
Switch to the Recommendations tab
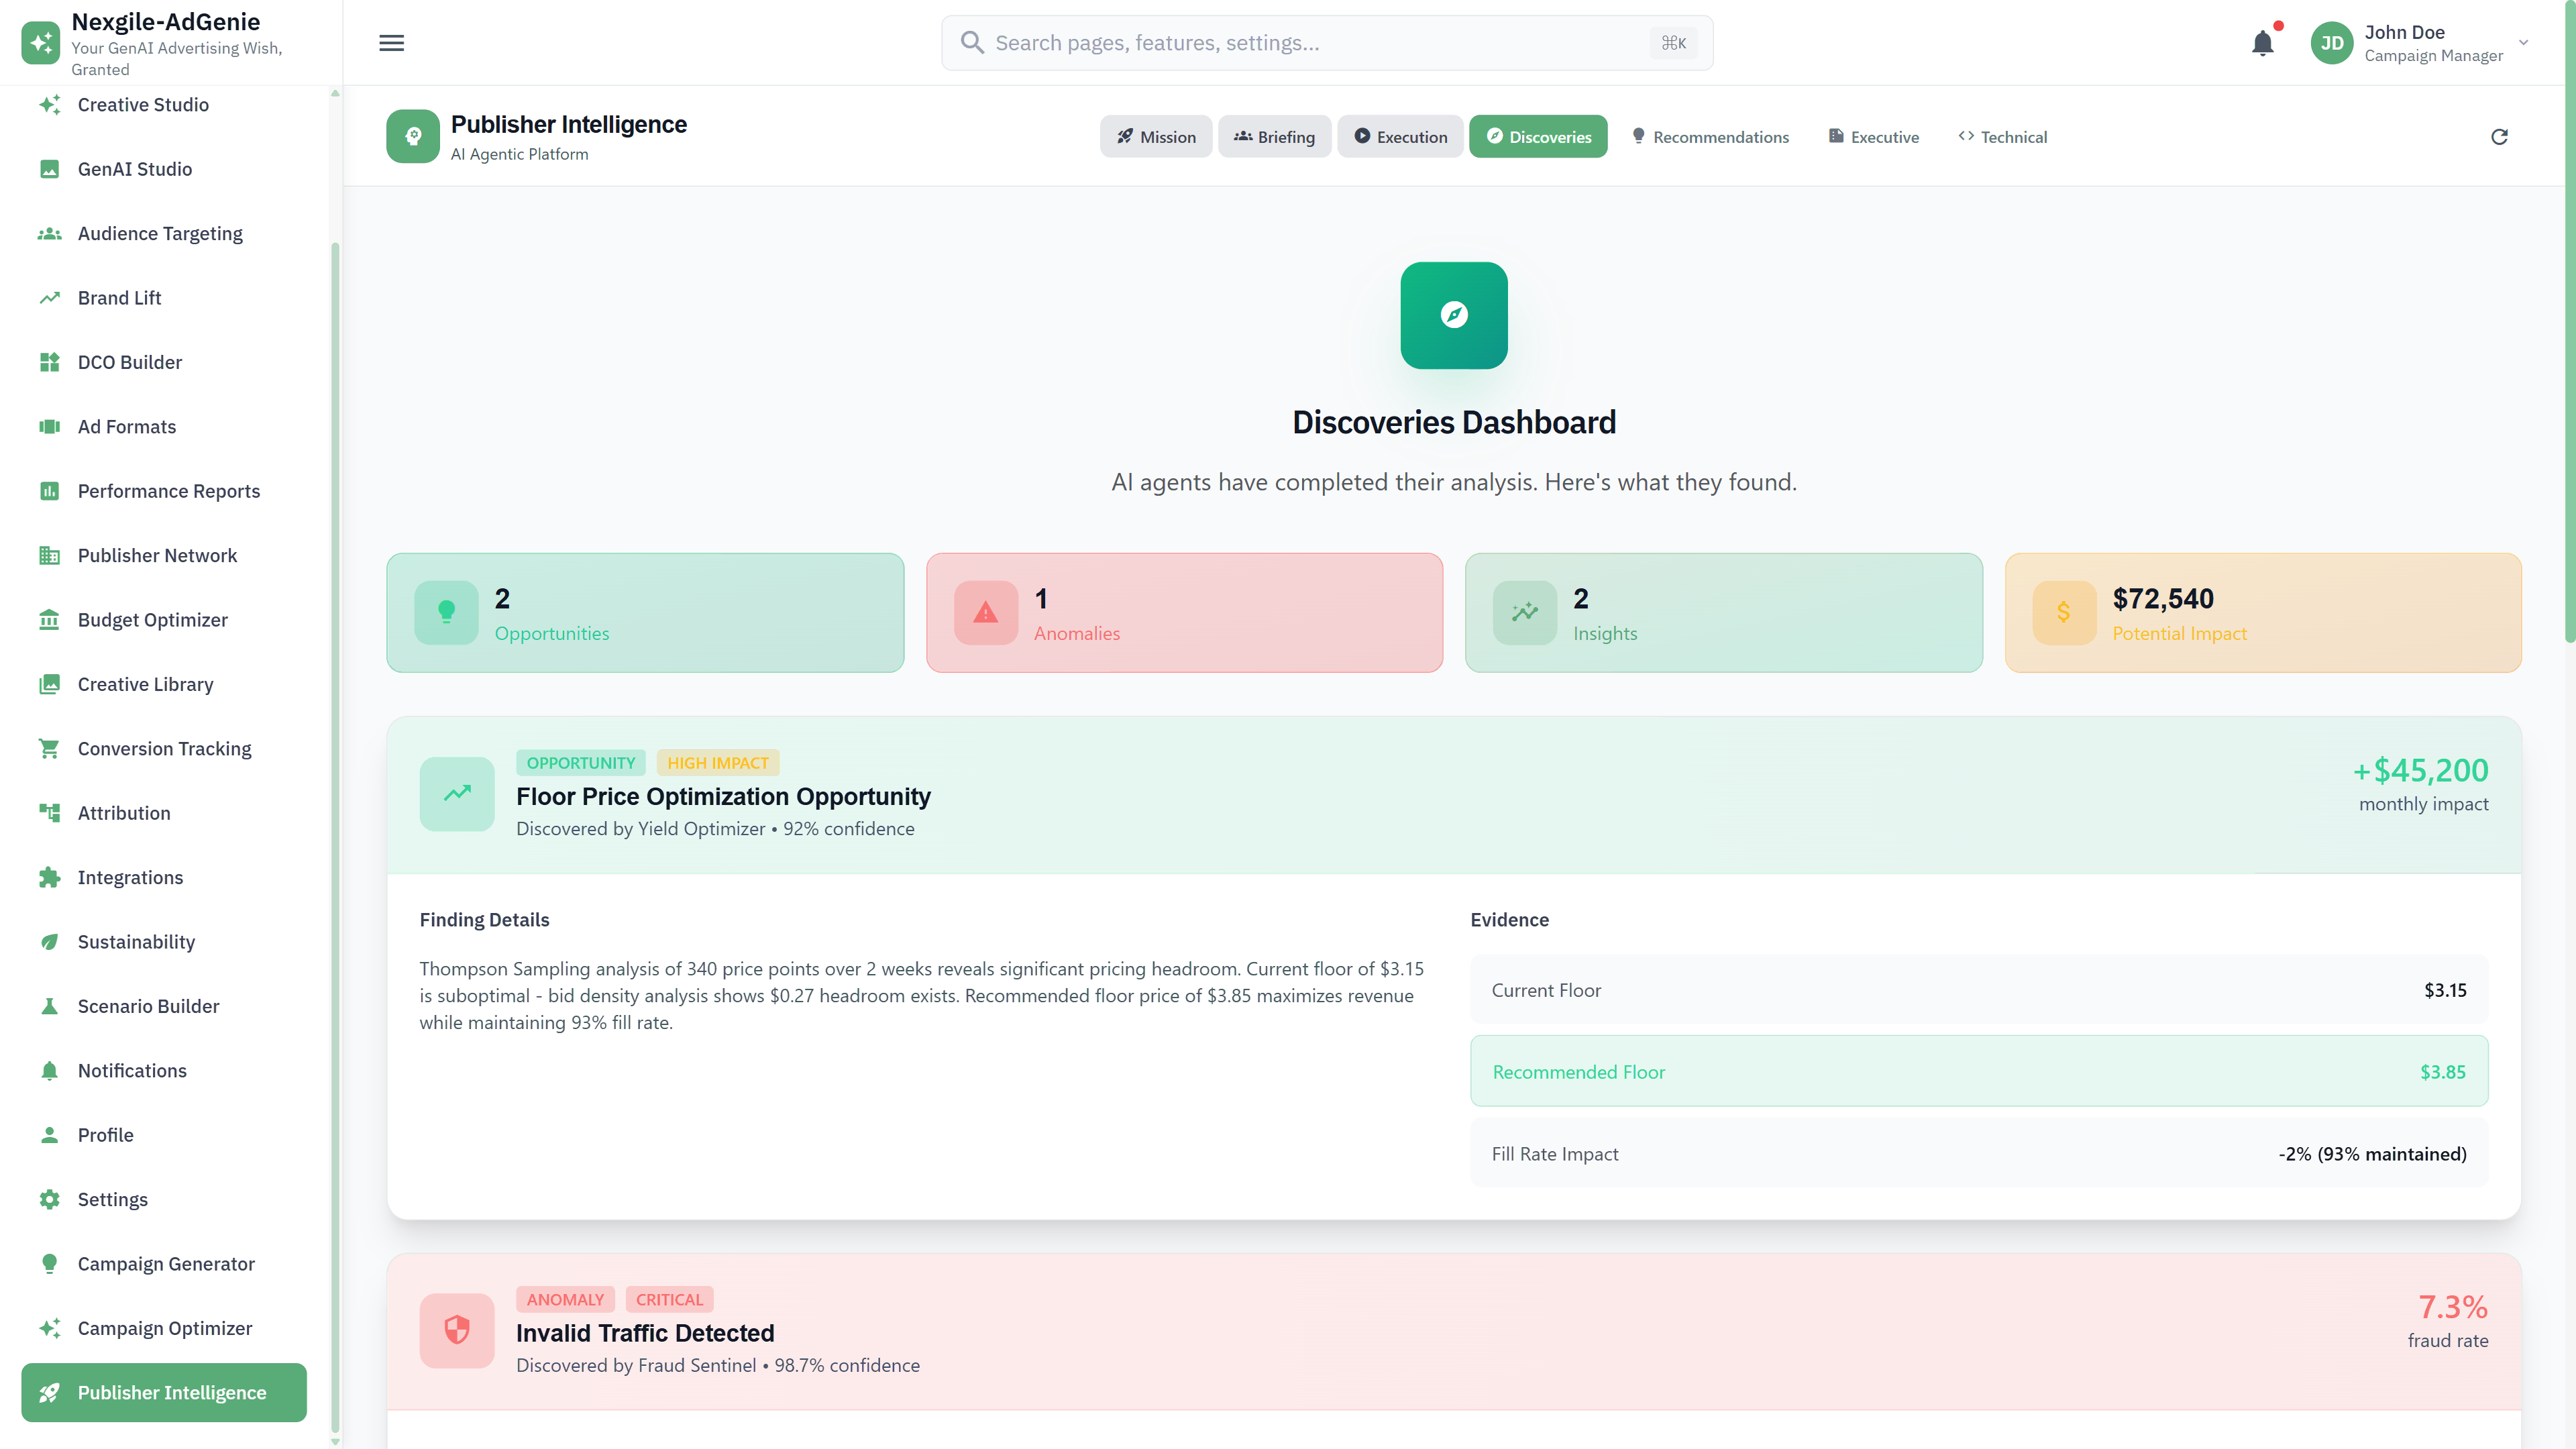click(x=1710, y=136)
